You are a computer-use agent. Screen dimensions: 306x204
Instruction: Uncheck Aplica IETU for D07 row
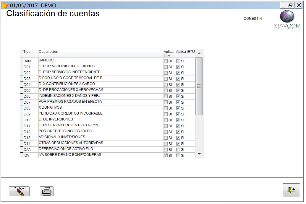point(178,102)
